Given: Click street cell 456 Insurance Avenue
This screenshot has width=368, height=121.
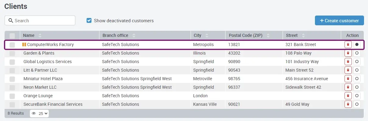Looking at the screenshot, I should click(307, 79).
